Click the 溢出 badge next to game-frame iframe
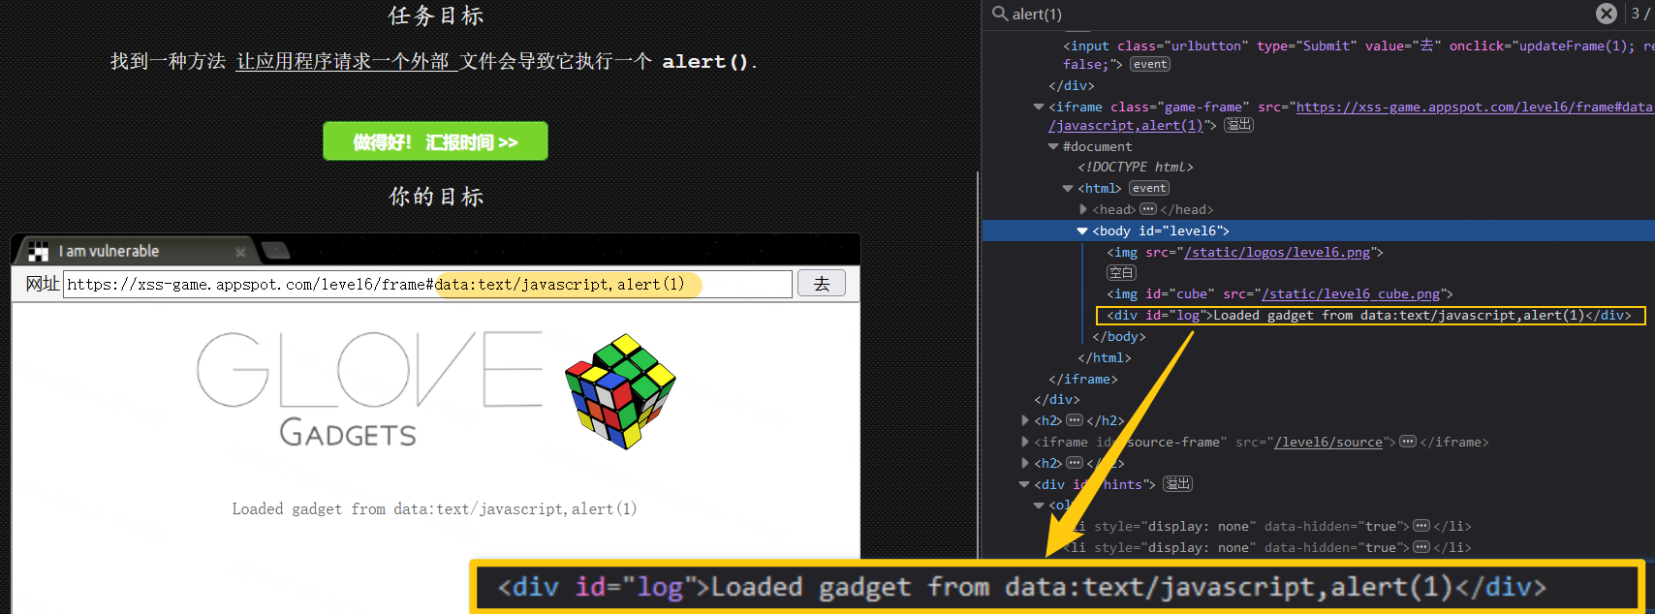This screenshot has width=1655, height=614. (x=1238, y=125)
